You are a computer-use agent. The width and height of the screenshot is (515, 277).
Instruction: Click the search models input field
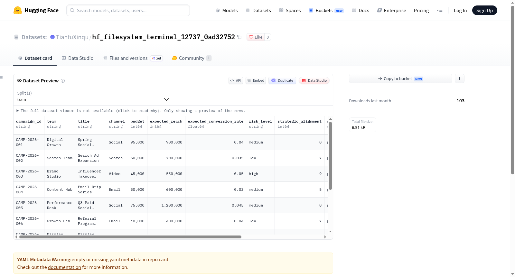pyautogui.click(x=128, y=10)
